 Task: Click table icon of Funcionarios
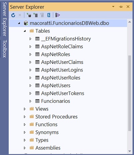pyautogui.click(x=37, y=101)
